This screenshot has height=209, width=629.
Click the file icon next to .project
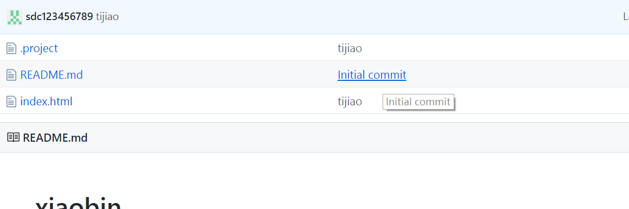[11, 48]
